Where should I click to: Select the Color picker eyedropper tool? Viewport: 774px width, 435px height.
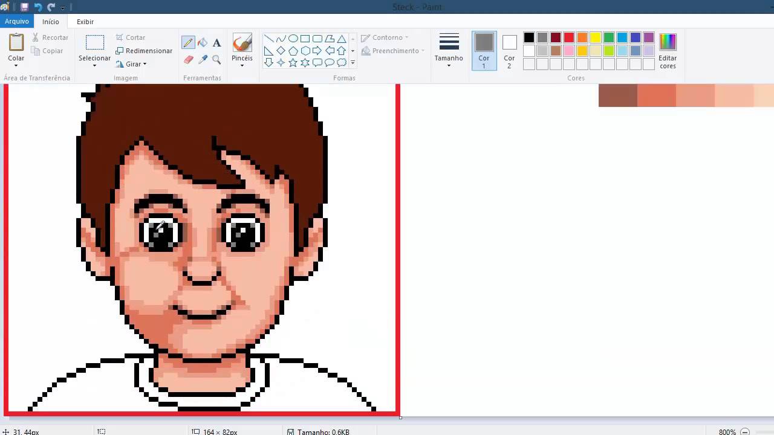coord(203,59)
